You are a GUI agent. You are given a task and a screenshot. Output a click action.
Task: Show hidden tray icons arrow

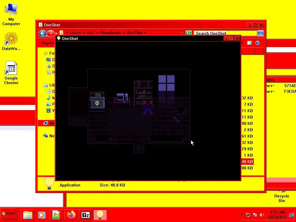point(242,214)
